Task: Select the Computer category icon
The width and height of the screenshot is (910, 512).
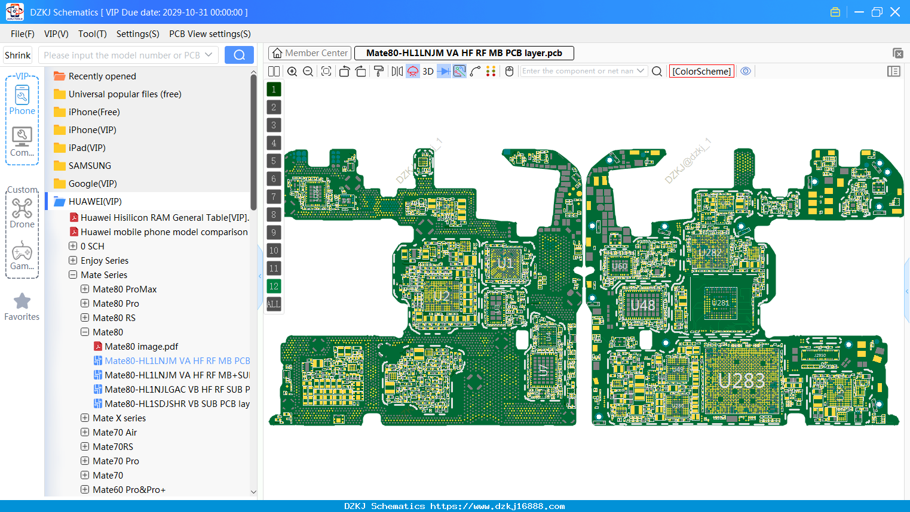Action: [x=22, y=142]
